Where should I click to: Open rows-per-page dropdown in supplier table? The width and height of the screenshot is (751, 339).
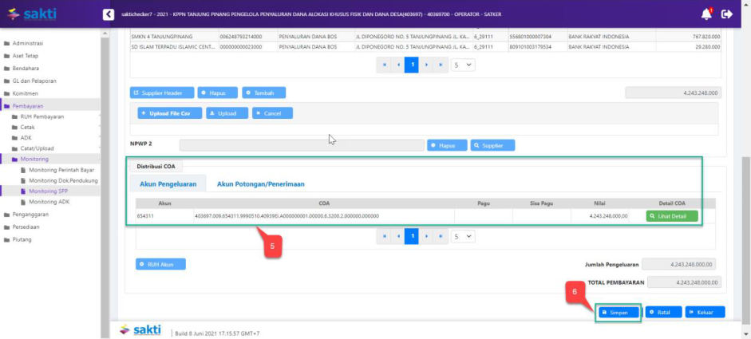tap(463, 65)
